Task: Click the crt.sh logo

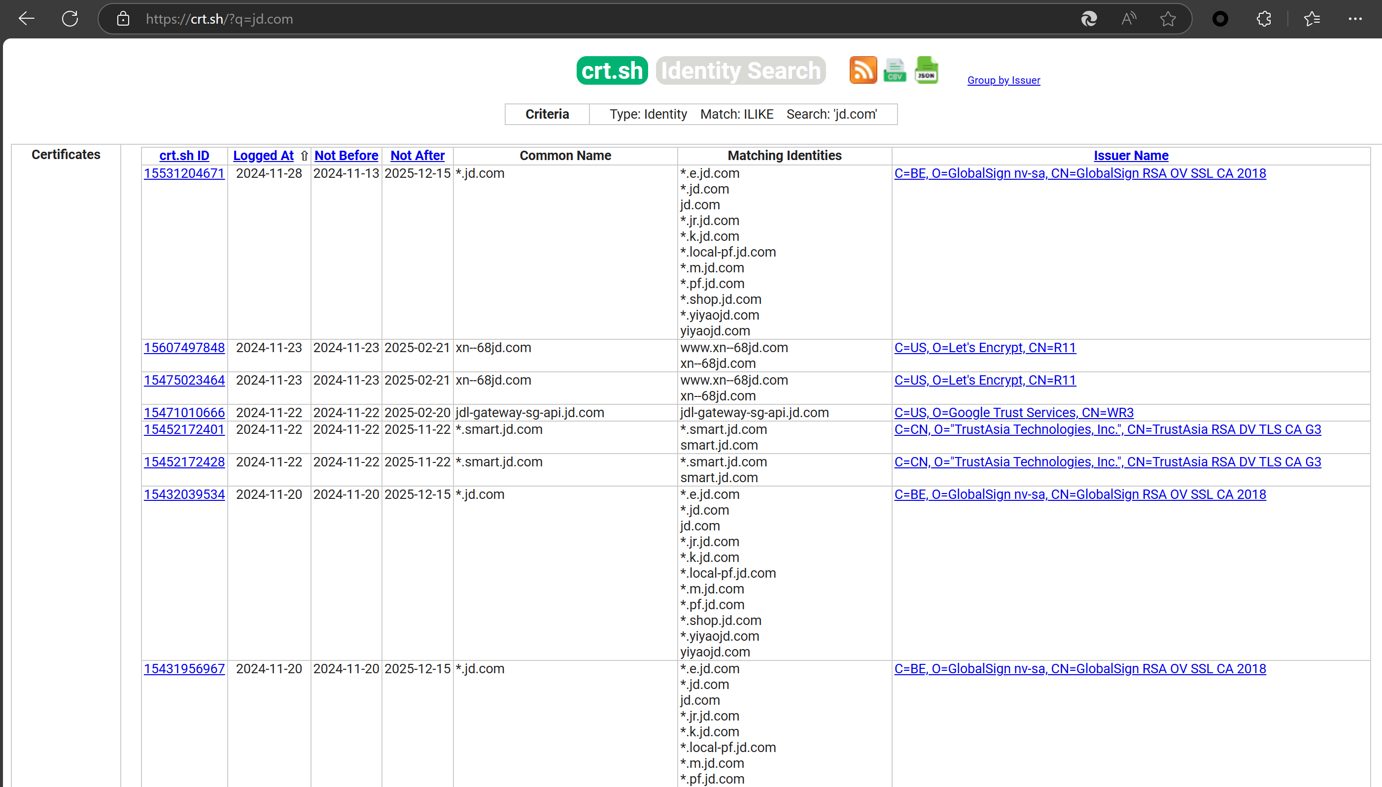Action: (612, 71)
